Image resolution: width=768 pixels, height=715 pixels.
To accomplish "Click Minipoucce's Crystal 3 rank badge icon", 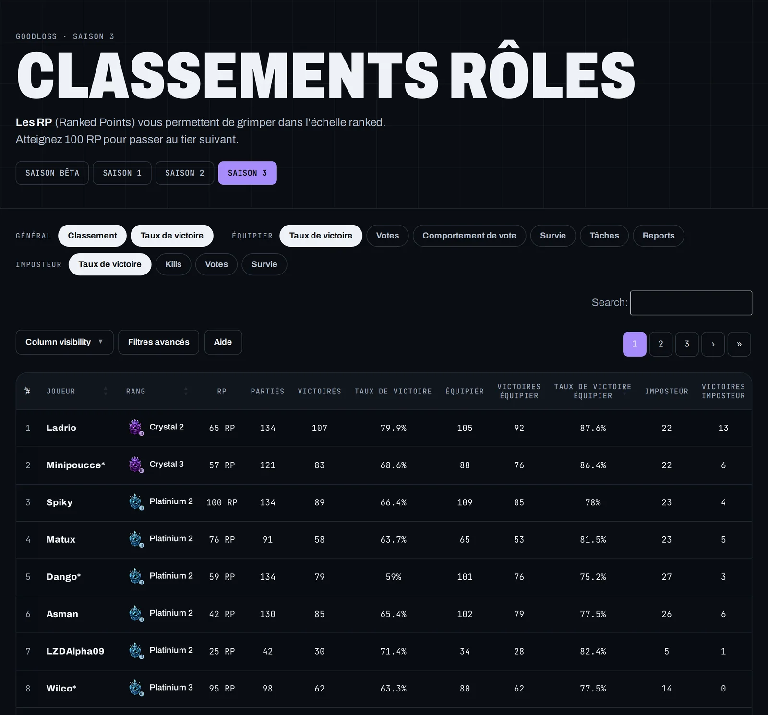I will 136,465.
